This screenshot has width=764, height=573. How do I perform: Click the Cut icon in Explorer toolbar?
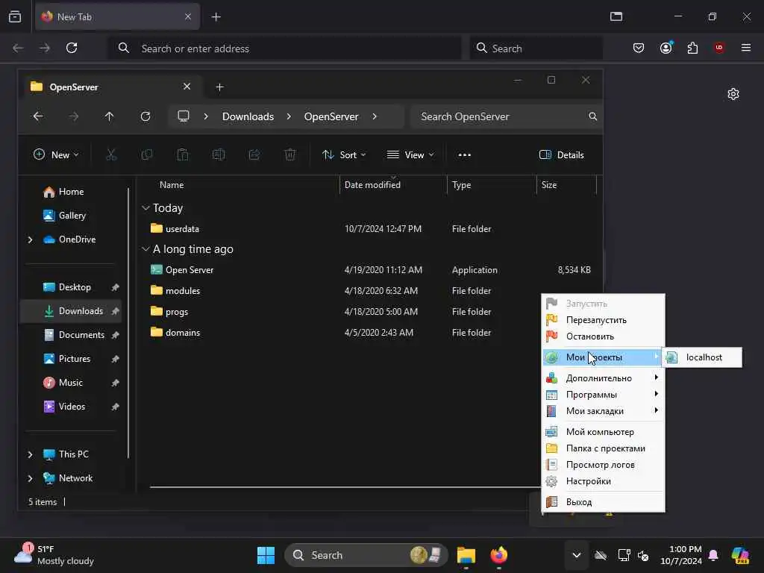pos(111,155)
